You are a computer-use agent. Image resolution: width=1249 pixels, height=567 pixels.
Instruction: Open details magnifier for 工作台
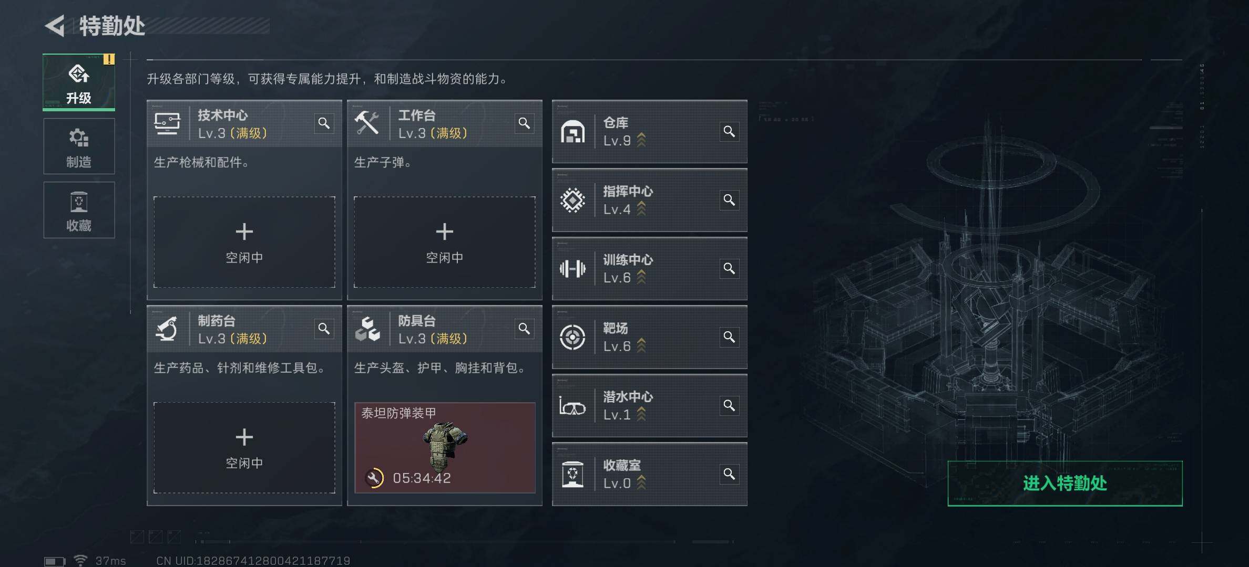pyautogui.click(x=524, y=123)
